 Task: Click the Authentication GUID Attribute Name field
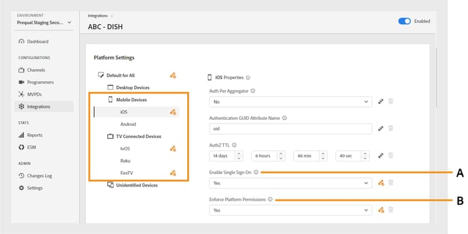[x=290, y=129]
